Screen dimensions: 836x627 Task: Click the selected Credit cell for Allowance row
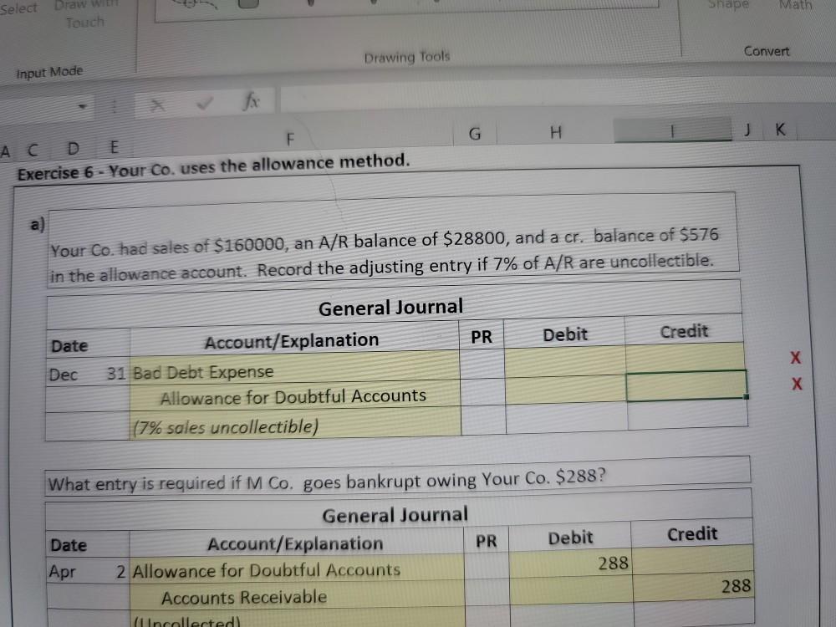tap(686, 385)
